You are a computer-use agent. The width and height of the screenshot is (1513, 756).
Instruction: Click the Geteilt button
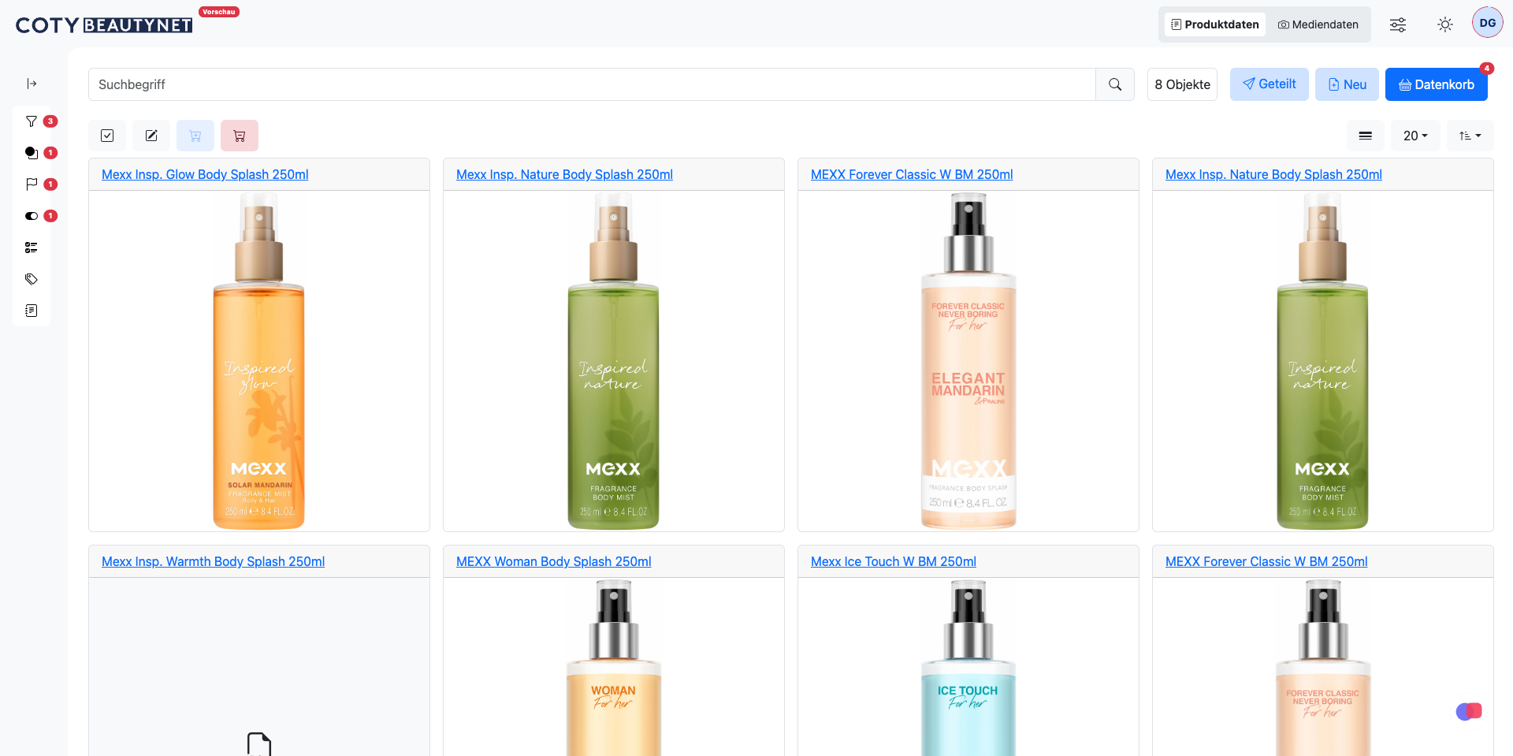coord(1270,84)
